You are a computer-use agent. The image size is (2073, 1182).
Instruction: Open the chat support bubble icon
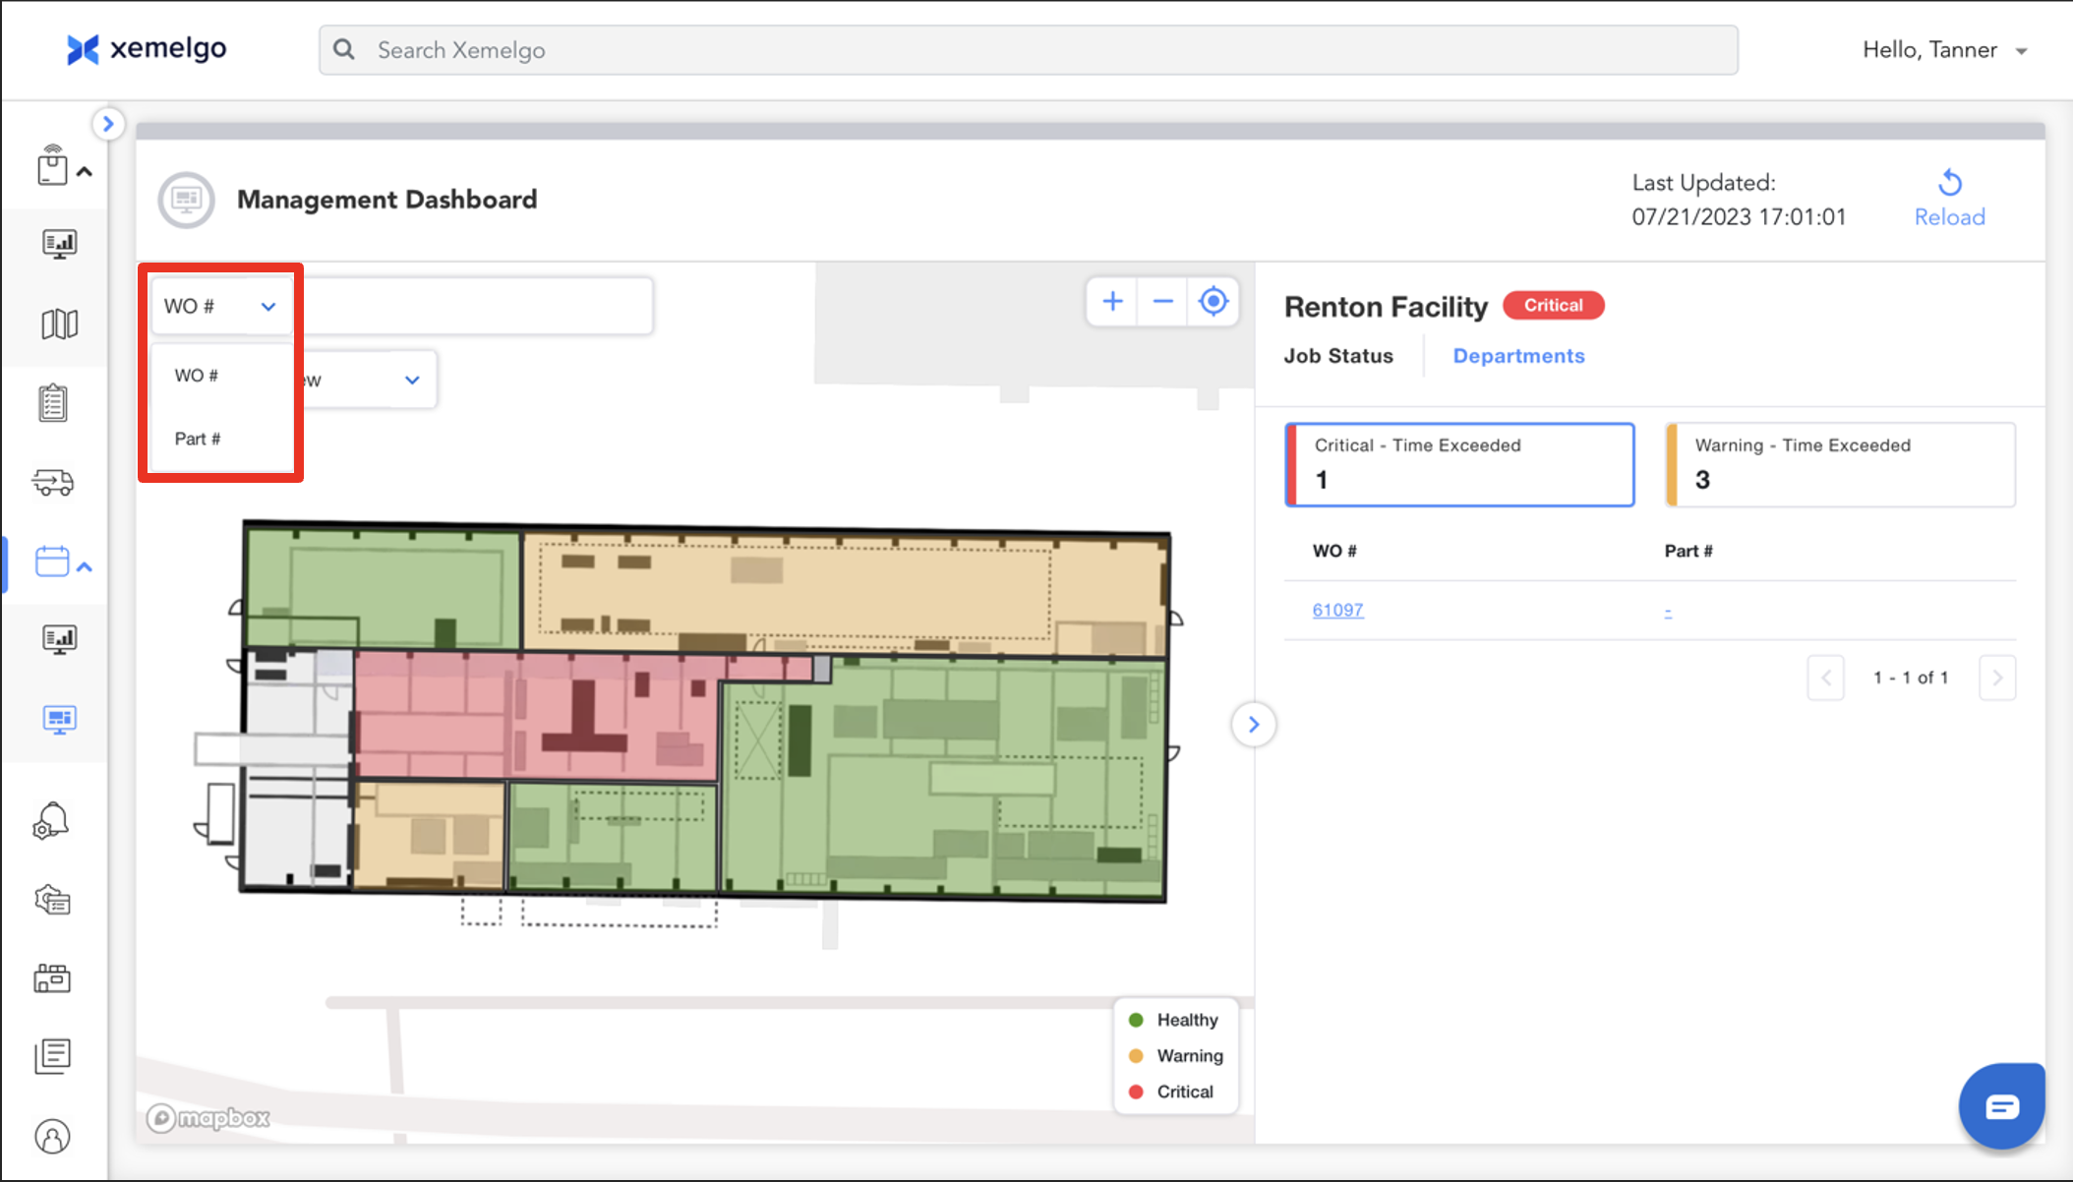[2001, 1106]
